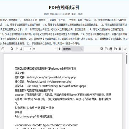Click the current view bookmark icon
The width and height of the screenshot is (129, 129).
(120, 49)
